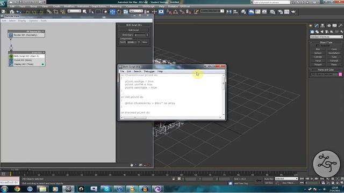Open Skype from the taskbar
344x193 pixels.
point(106,189)
